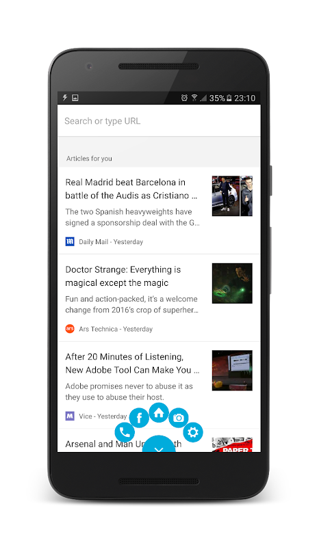Image resolution: width=319 pixels, height=547 pixels.
Task: Tap the alarm icon in status bar
Action: click(x=184, y=98)
